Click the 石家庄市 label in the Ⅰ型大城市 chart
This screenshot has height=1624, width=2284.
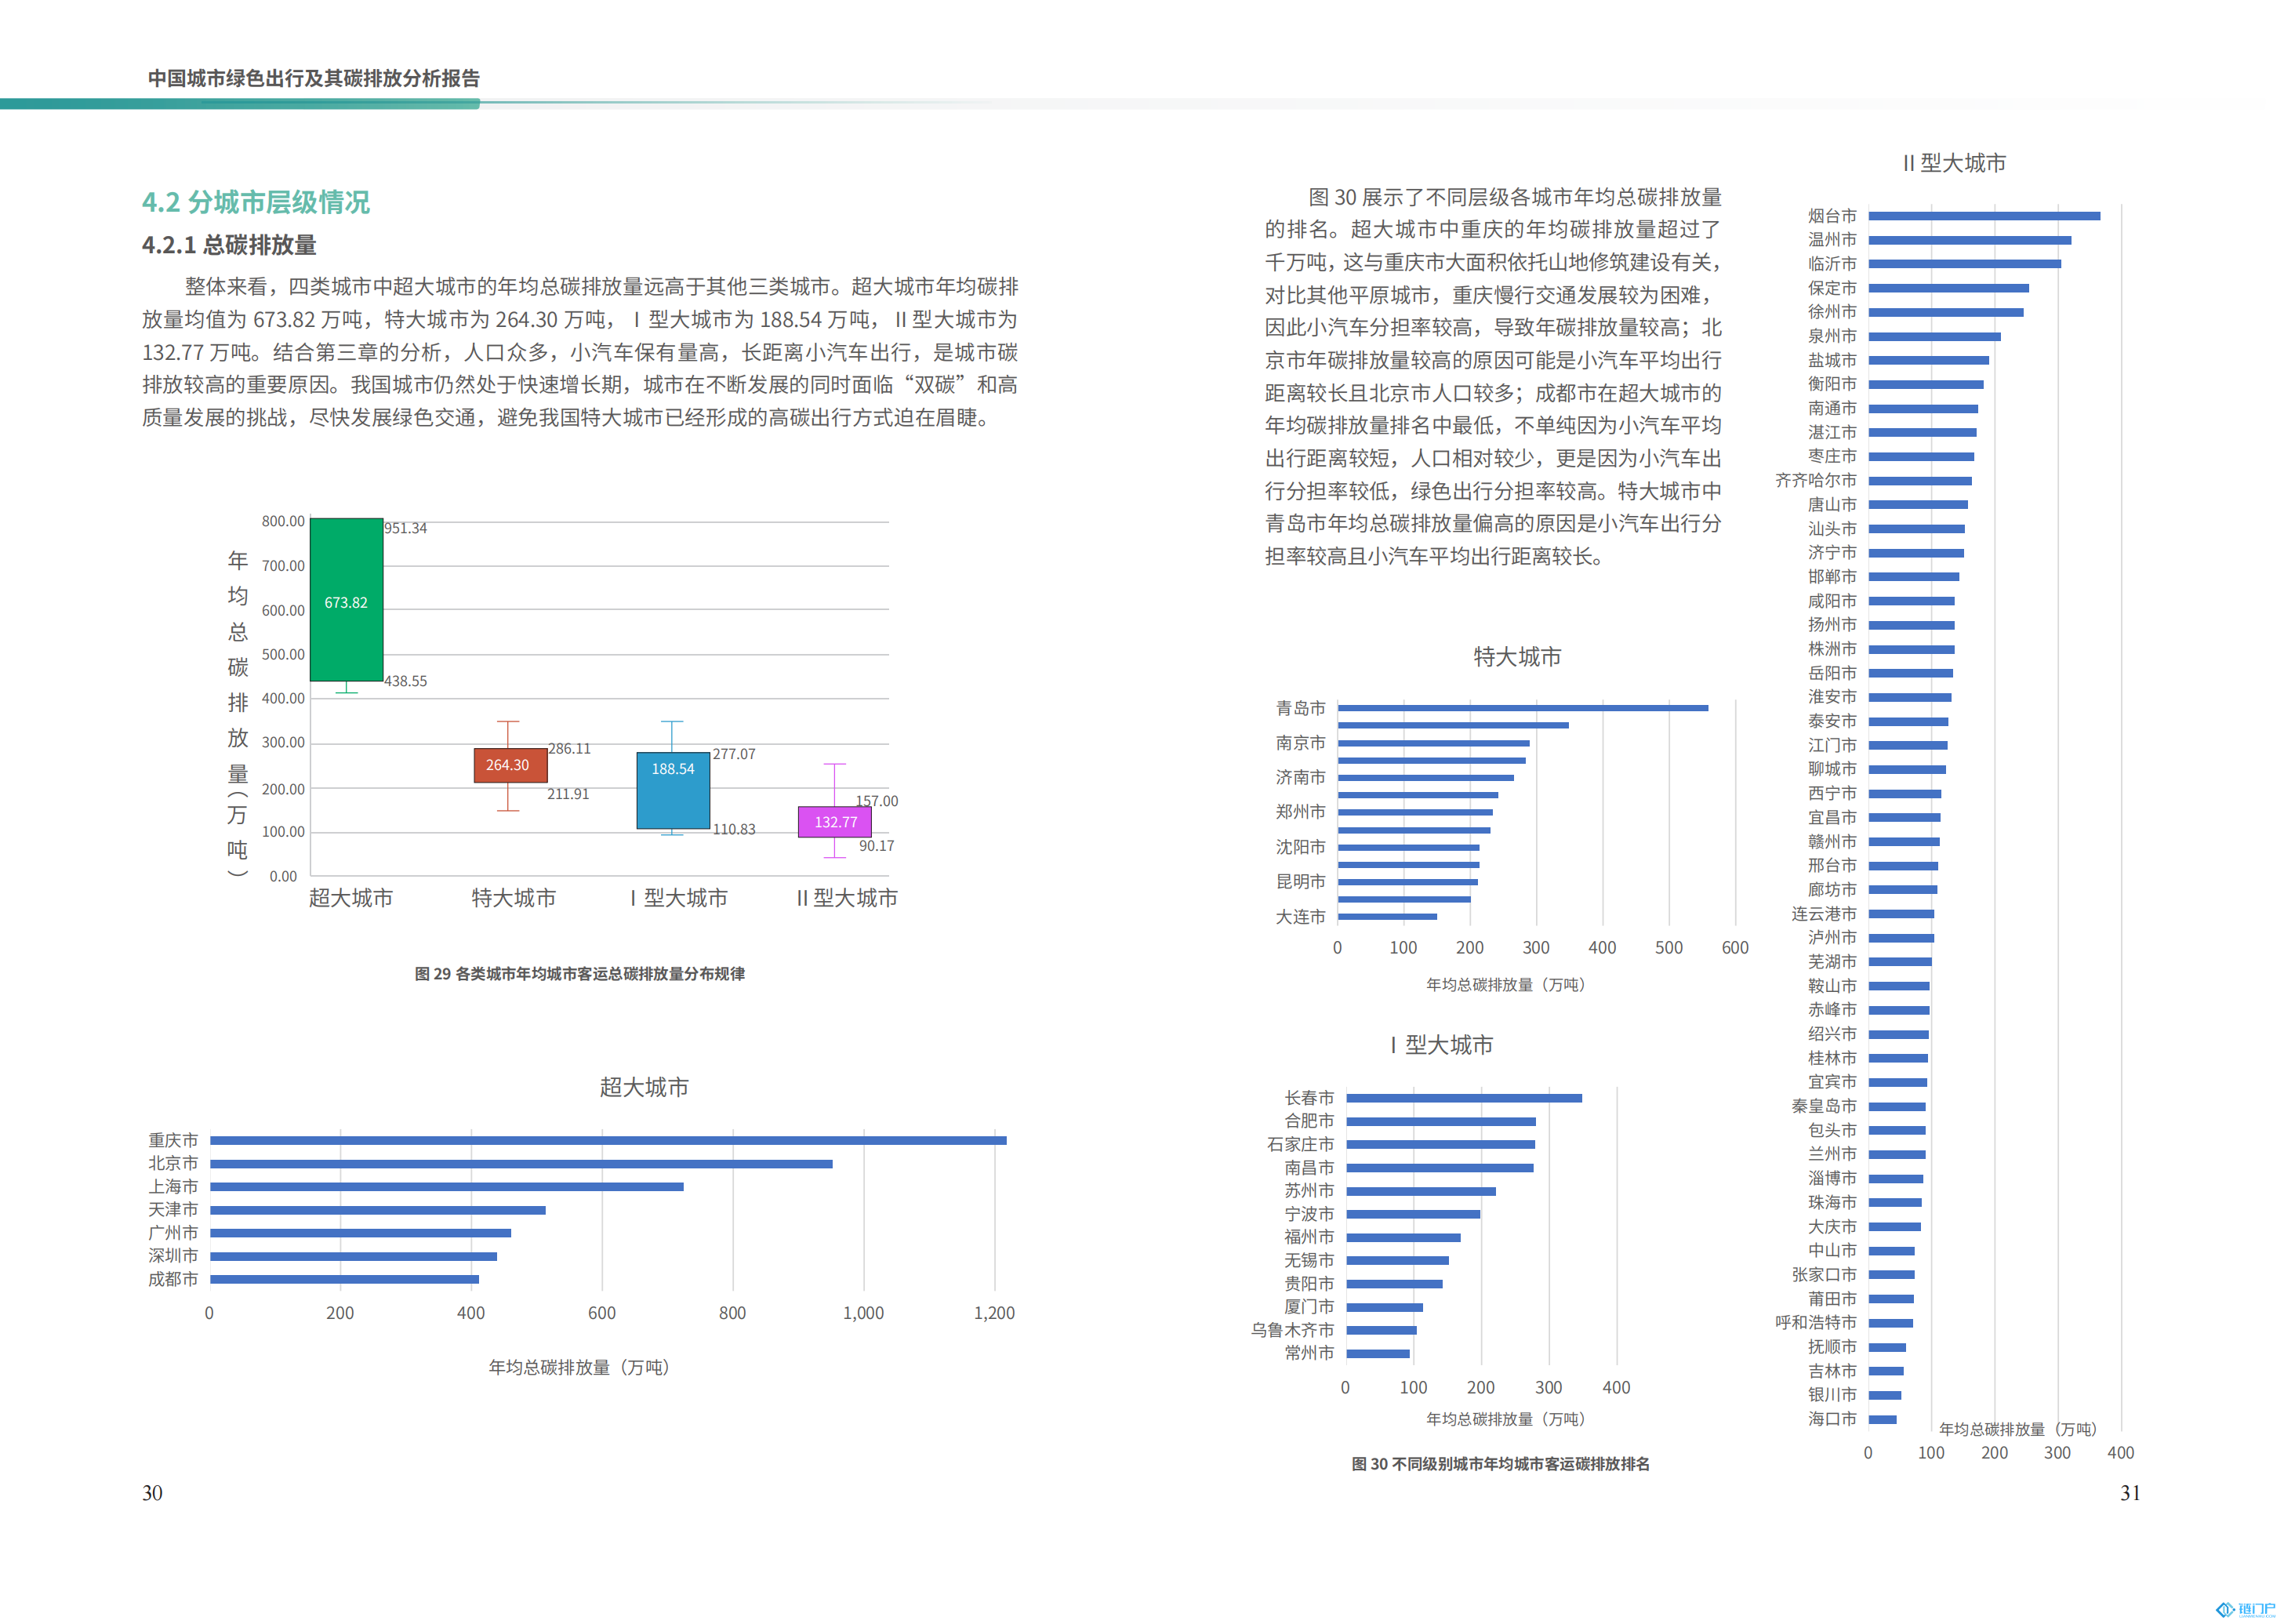tap(1300, 1144)
